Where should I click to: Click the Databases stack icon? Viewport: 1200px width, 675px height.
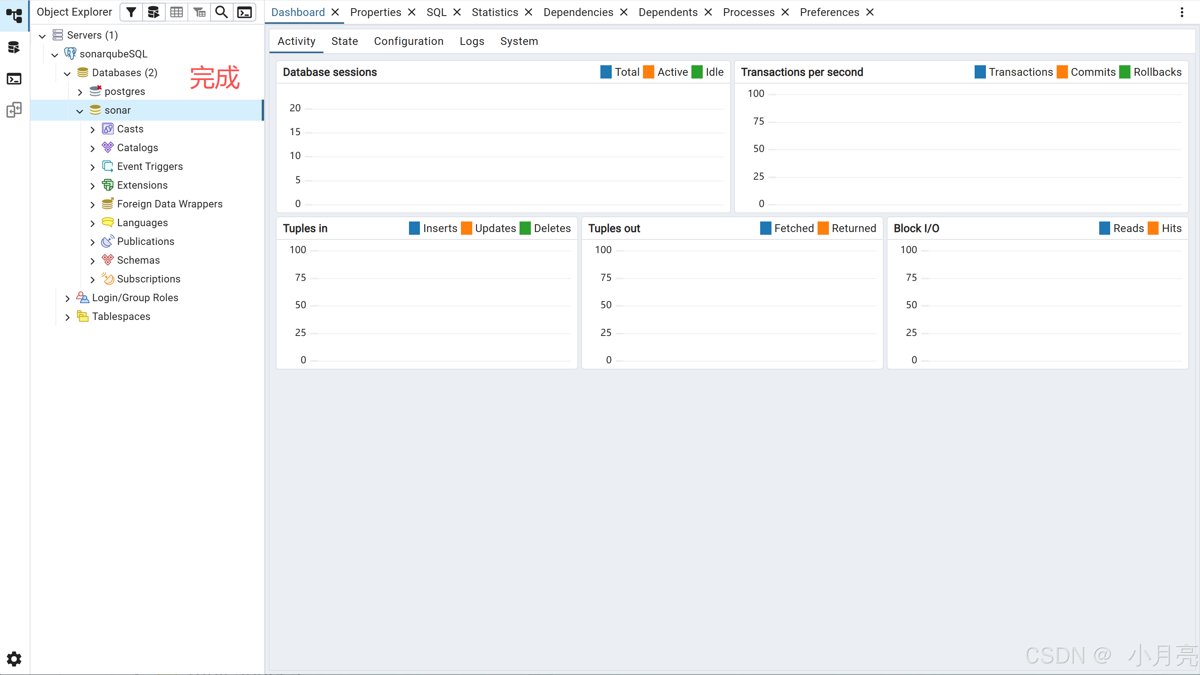(x=83, y=72)
